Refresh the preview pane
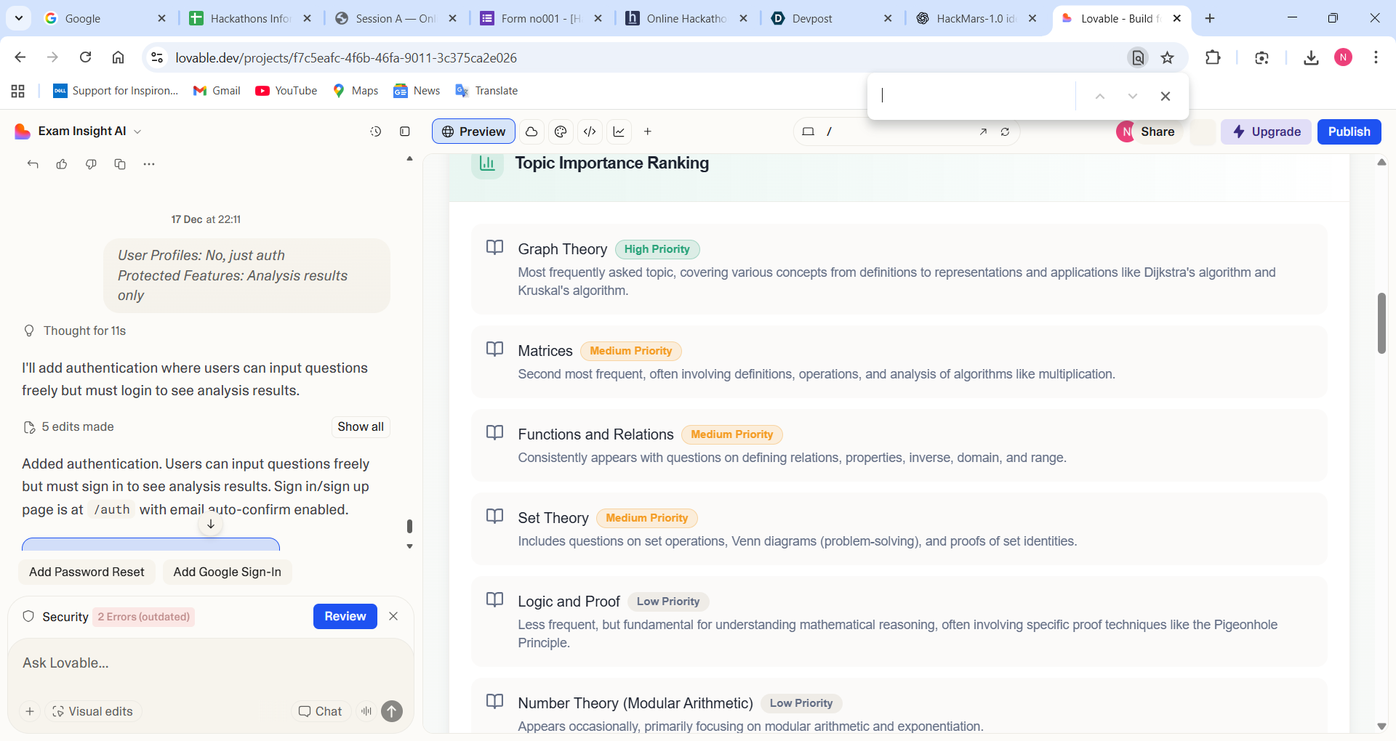1396x741 pixels. 1005,131
